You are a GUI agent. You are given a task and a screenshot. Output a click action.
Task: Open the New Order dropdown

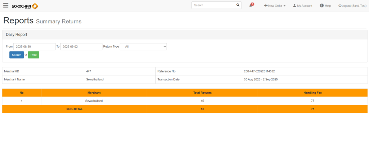275,6
